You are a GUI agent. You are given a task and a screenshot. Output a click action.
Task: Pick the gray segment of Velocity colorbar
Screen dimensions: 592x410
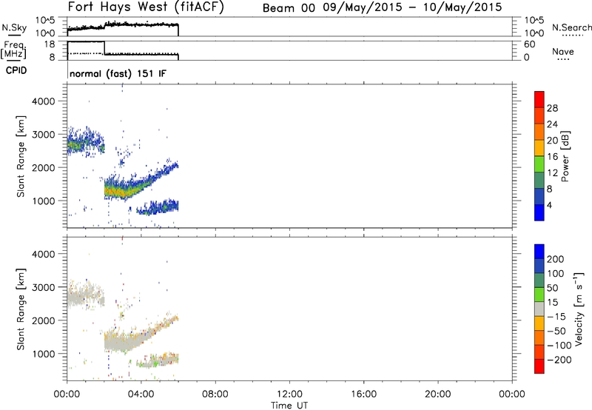539,309
